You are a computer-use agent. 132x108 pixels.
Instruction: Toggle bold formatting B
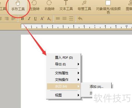tap(23, 19)
